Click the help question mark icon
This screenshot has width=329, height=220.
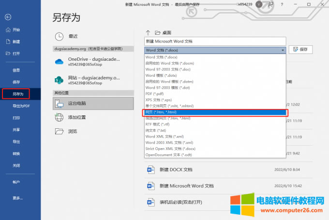pyautogui.click(x=282, y=4)
